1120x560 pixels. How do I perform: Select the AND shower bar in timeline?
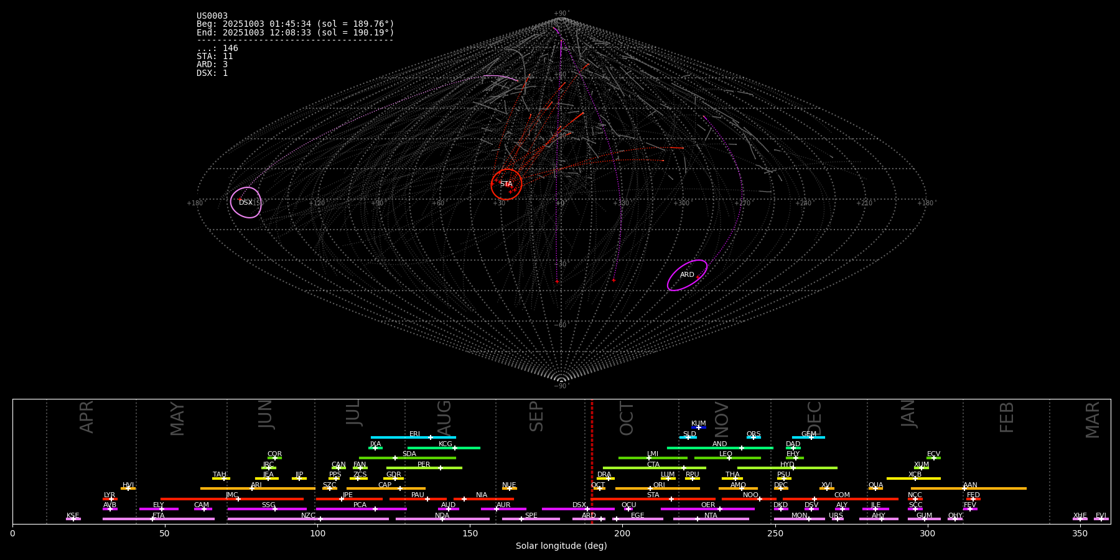coord(720,447)
